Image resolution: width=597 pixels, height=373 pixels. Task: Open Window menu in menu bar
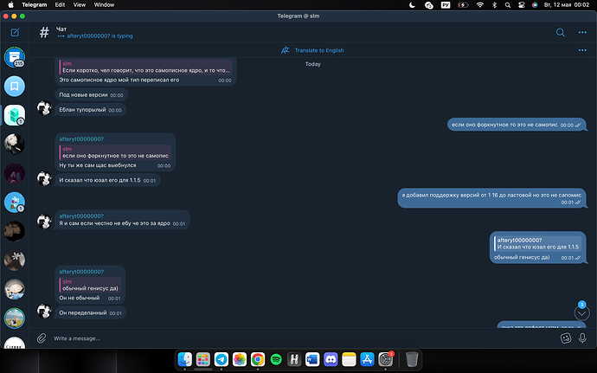(104, 5)
